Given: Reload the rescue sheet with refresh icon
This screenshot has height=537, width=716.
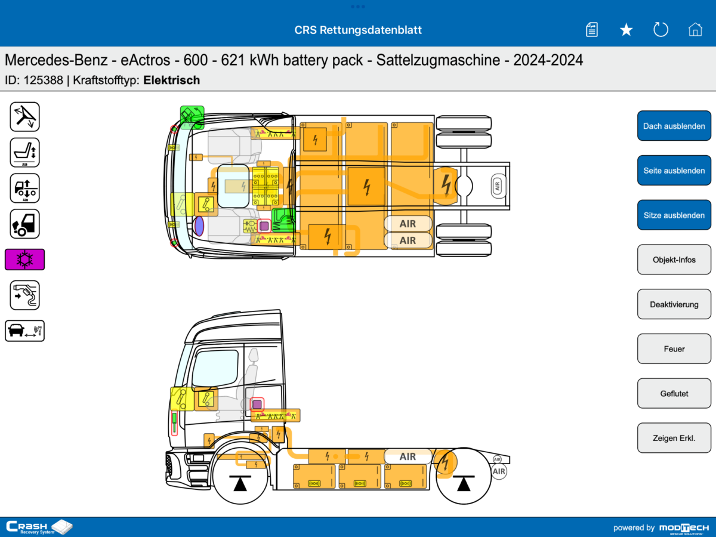Looking at the screenshot, I should pyautogui.click(x=661, y=30).
